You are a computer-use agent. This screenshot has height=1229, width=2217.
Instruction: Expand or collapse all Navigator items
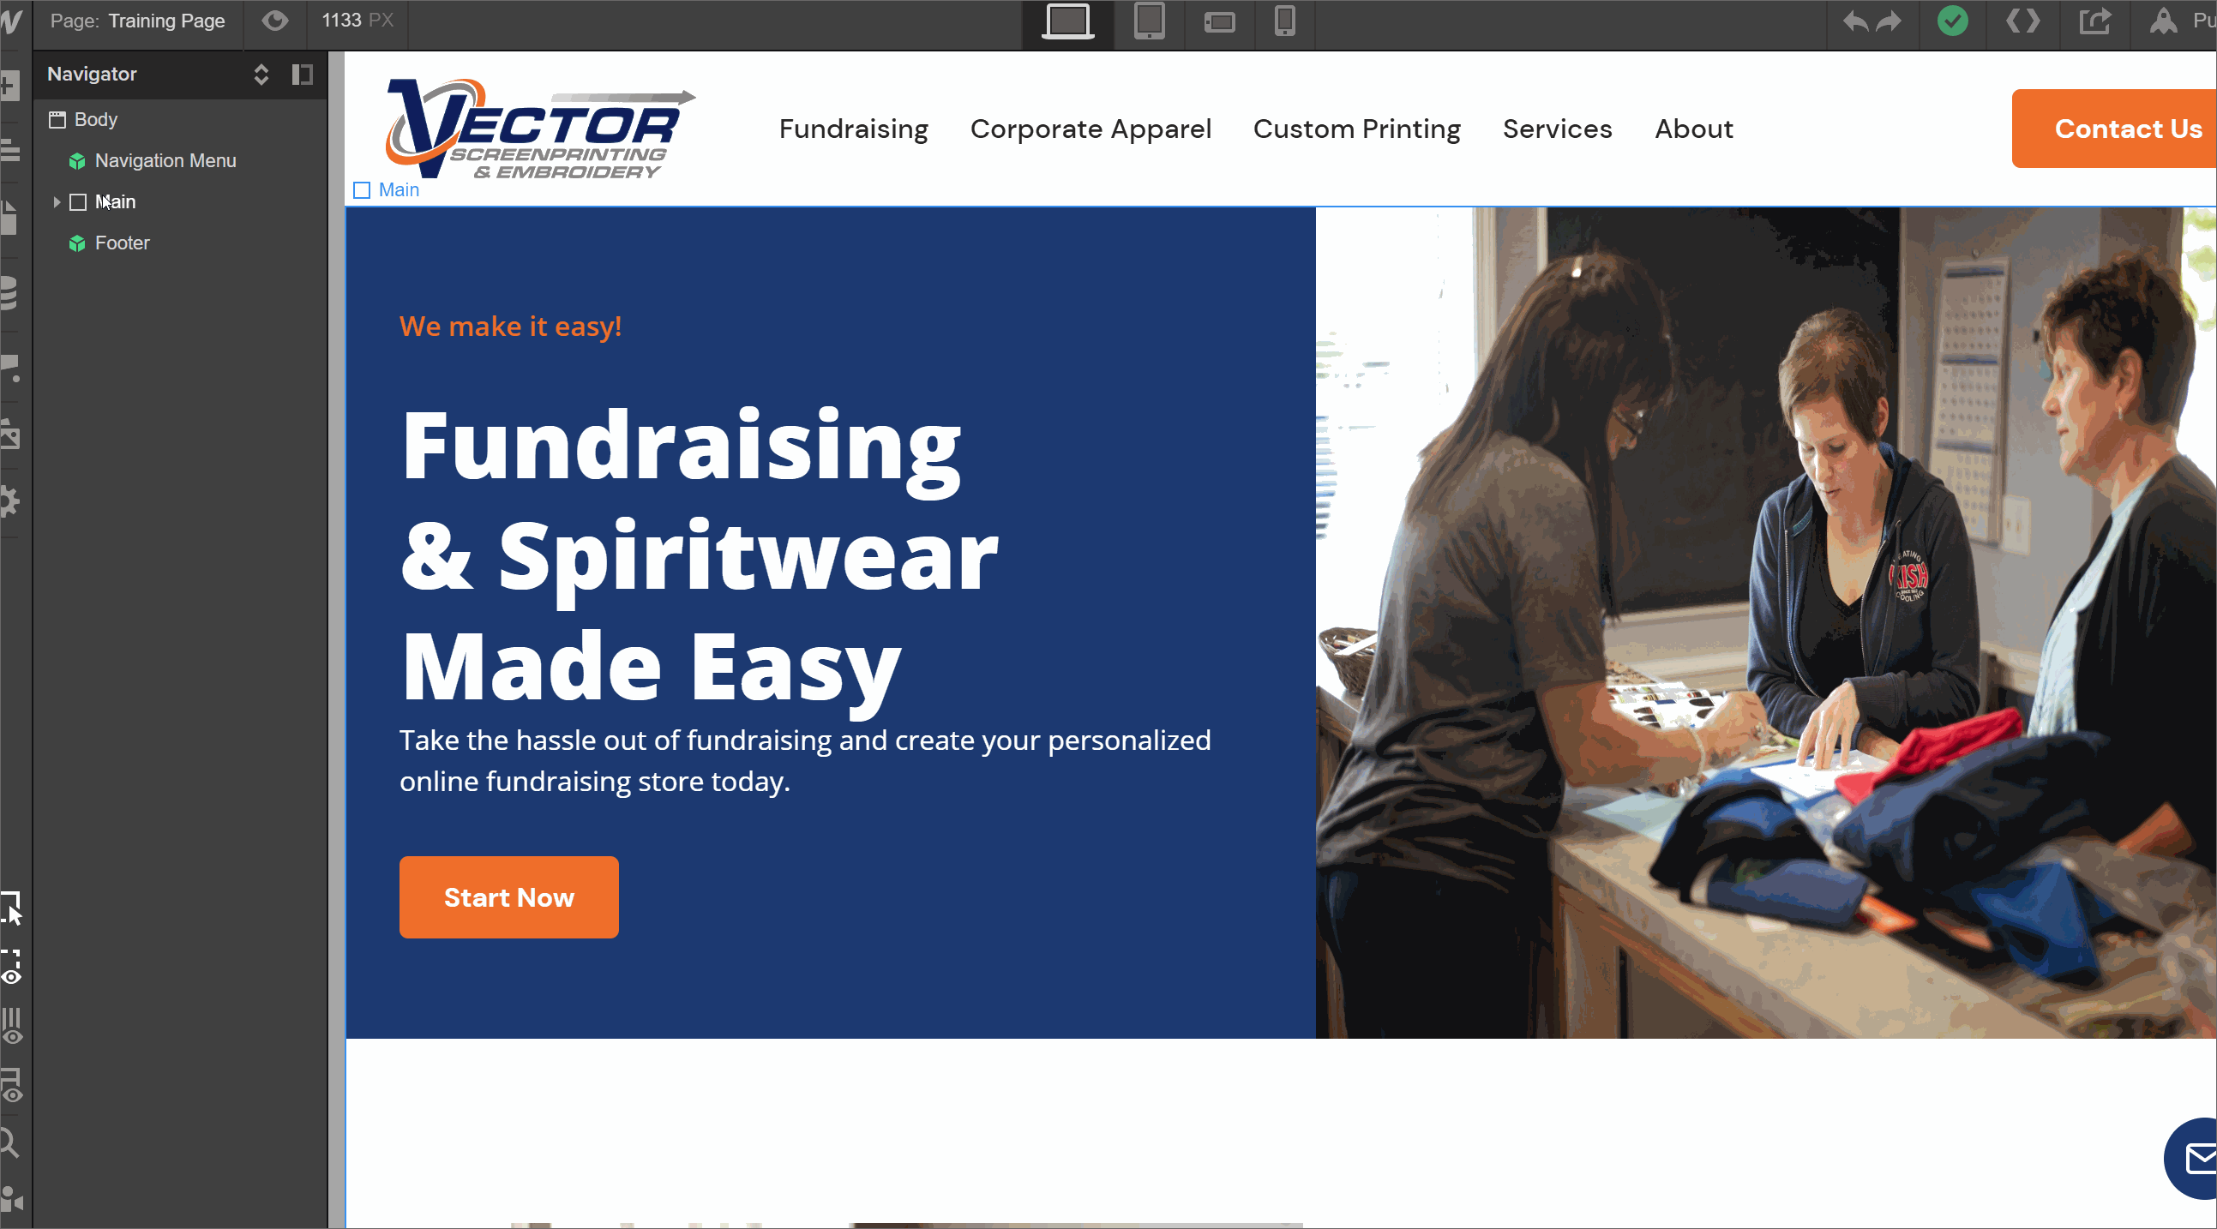261,75
